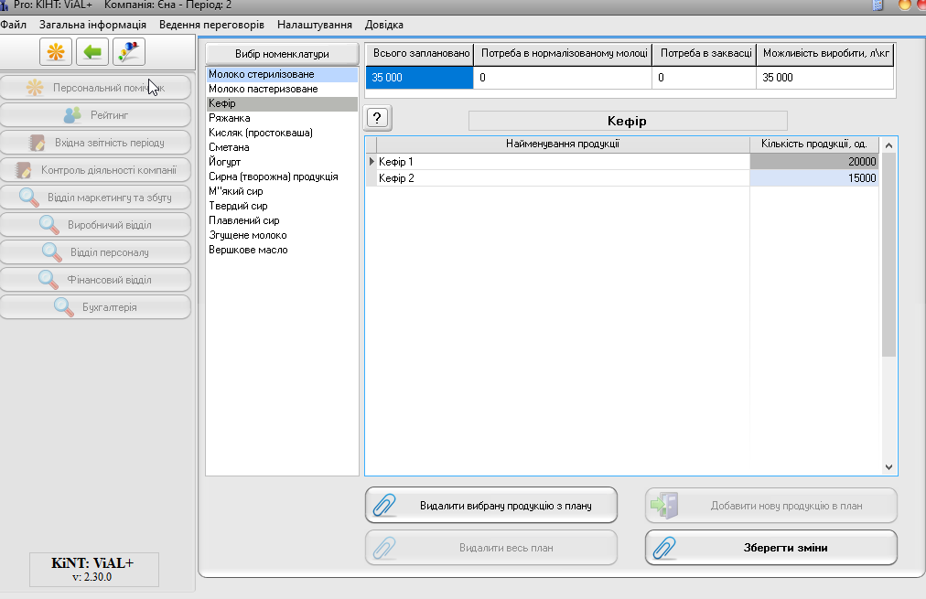The width and height of the screenshot is (926, 599).
Task: Select М'який сир in the list
Action: 283,191
